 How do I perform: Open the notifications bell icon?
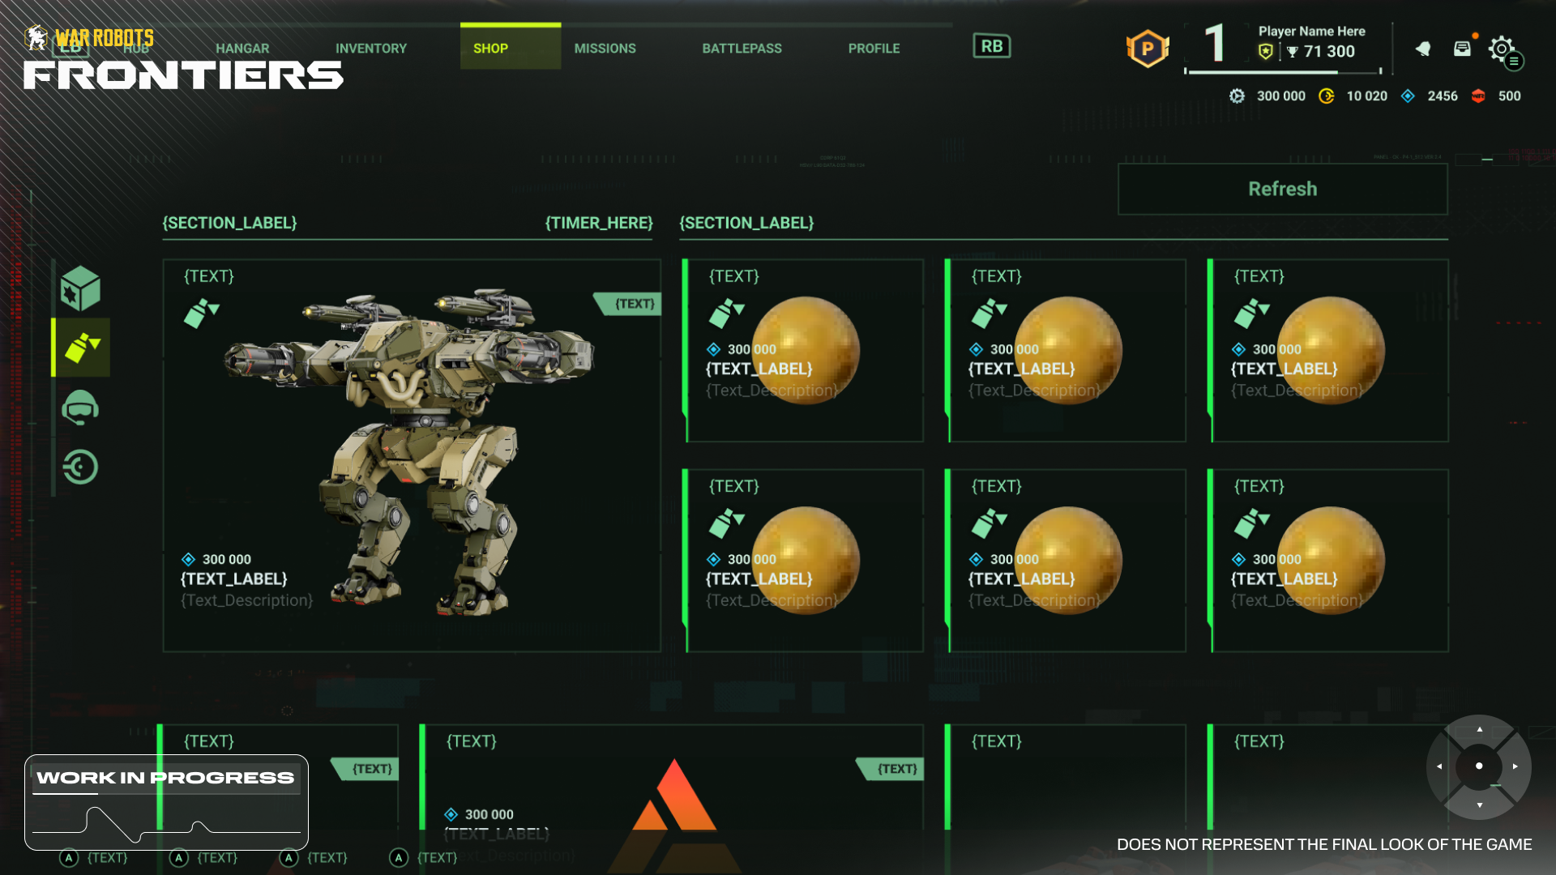[x=1423, y=49]
